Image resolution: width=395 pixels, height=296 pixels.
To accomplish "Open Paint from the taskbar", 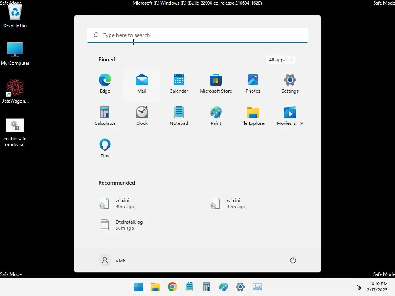I will point(223,287).
